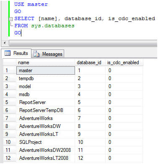158x164 pixels.
Task: Place cursor after the final GO
Action: coord(21,33)
